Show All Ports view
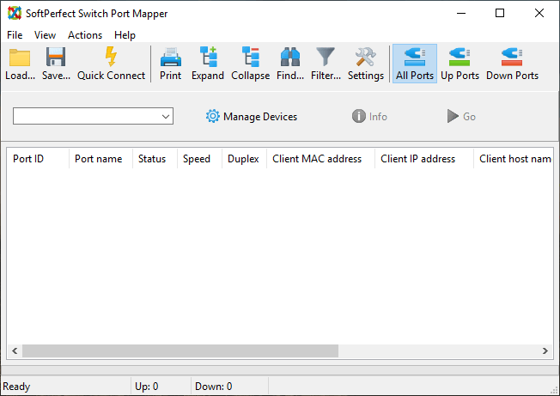Screen dimensions: 560x396 pos(415,64)
